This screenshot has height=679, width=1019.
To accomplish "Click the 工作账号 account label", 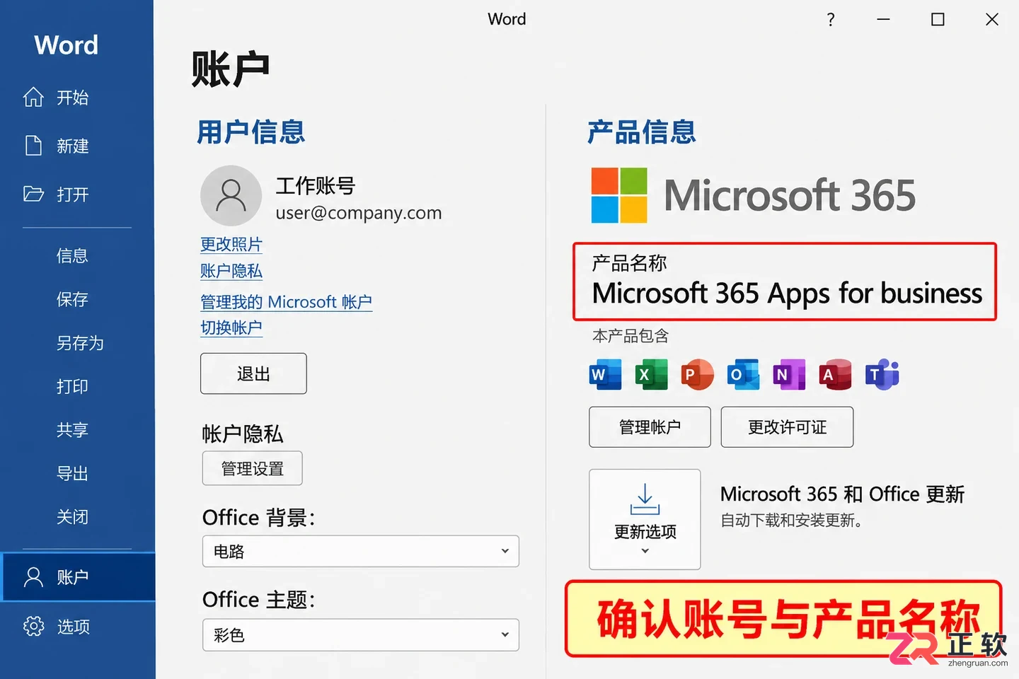I will [315, 185].
